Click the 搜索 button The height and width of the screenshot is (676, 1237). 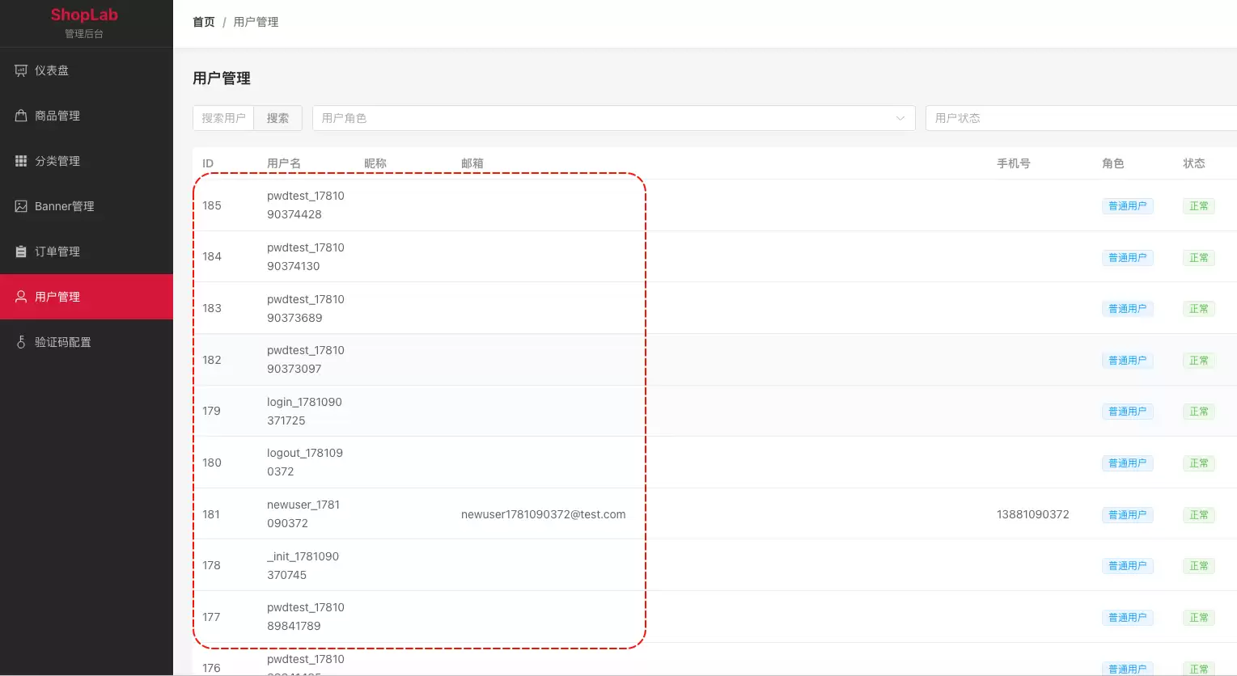pyautogui.click(x=277, y=118)
